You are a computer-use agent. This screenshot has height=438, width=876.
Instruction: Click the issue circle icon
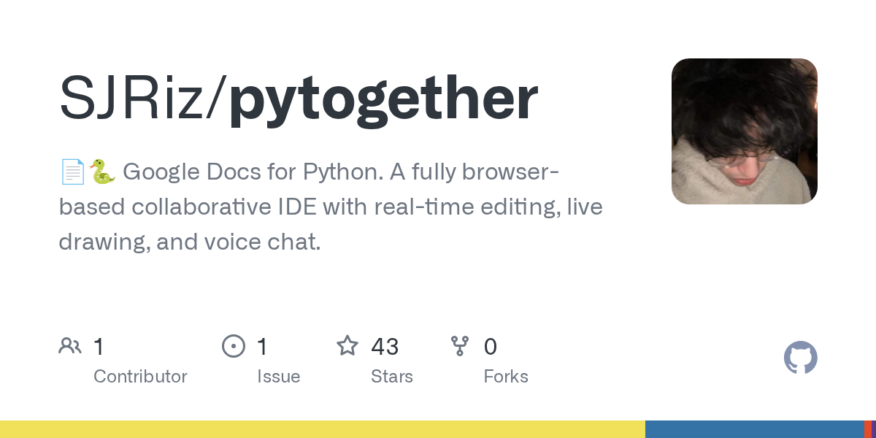click(233, 346)
